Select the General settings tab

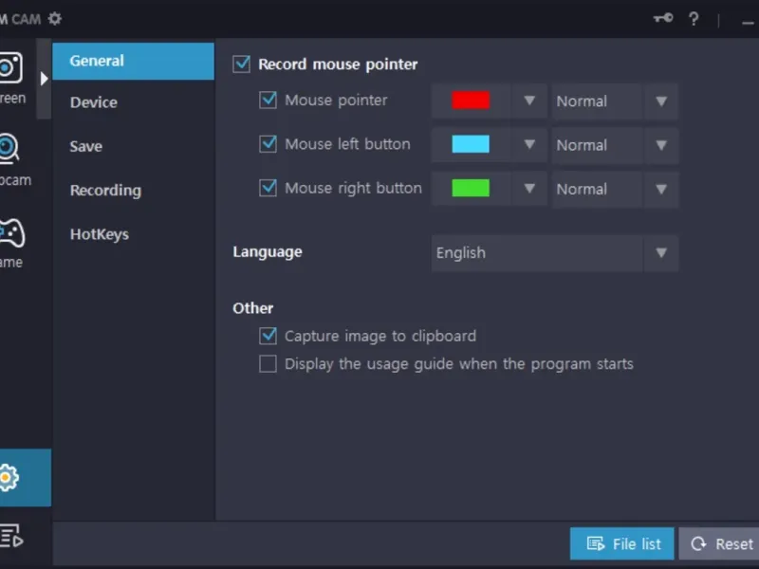pyautogui.click(x=133, y=61)
